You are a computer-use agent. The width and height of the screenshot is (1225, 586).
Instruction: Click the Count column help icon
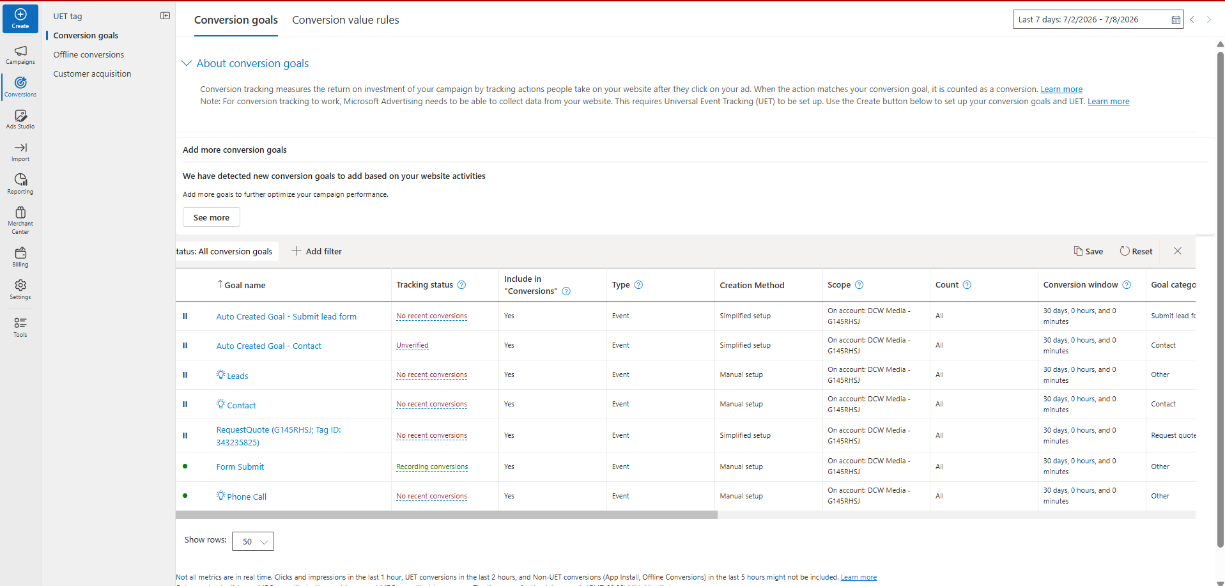pos(967,285)
